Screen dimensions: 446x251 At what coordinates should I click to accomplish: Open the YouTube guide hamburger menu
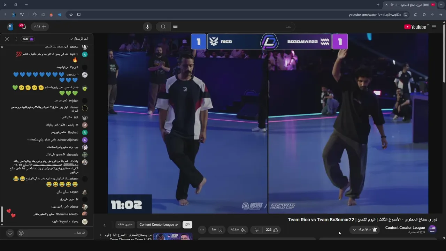(434, 27)
